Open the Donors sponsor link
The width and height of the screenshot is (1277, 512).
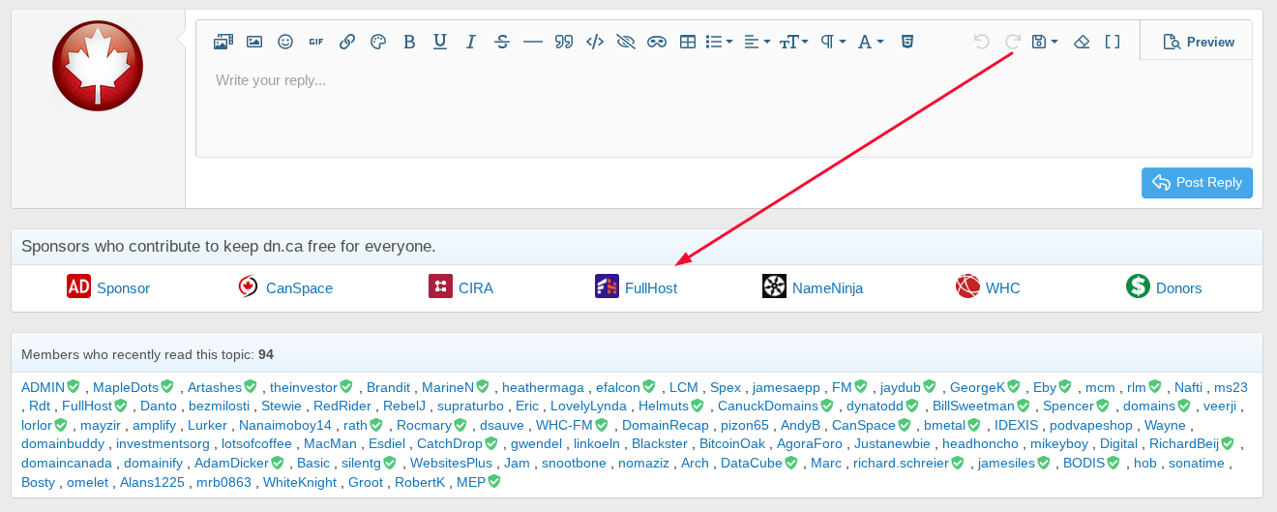pyautogui.click(x=1178, y=288)
